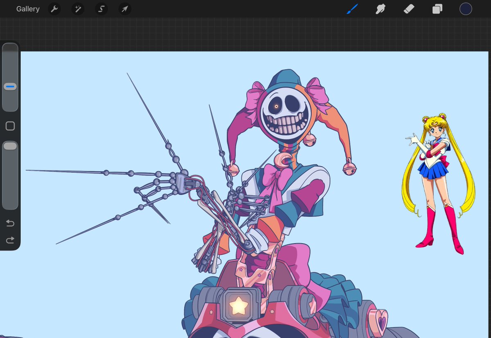Open the Gallery view
491x338 pixels.
click(28, 9)
